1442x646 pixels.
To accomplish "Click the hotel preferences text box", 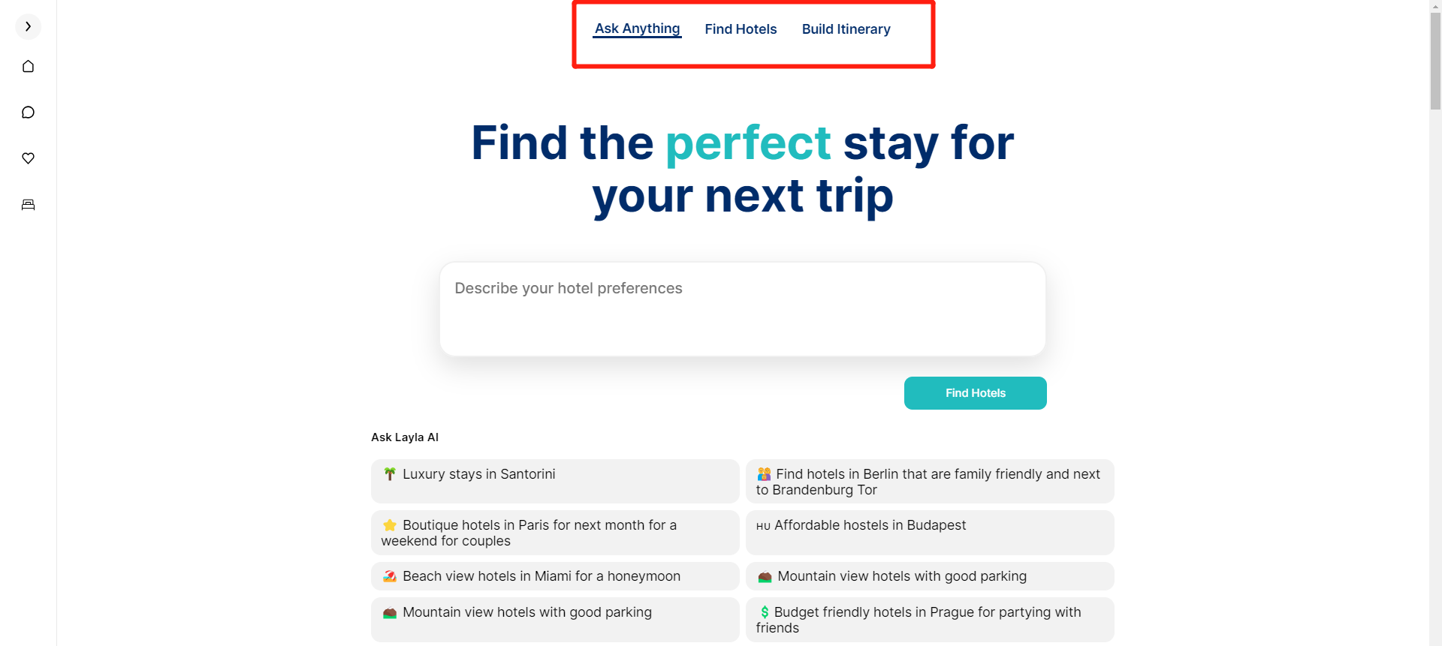I will point(742,309).
